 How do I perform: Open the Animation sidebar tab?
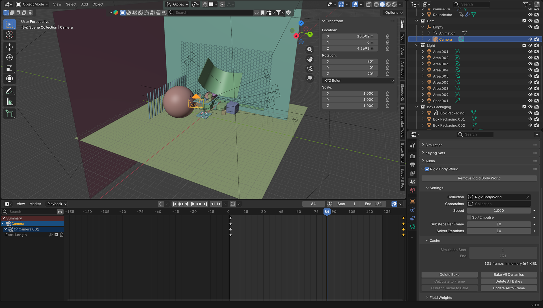click(x=402, y=69)
